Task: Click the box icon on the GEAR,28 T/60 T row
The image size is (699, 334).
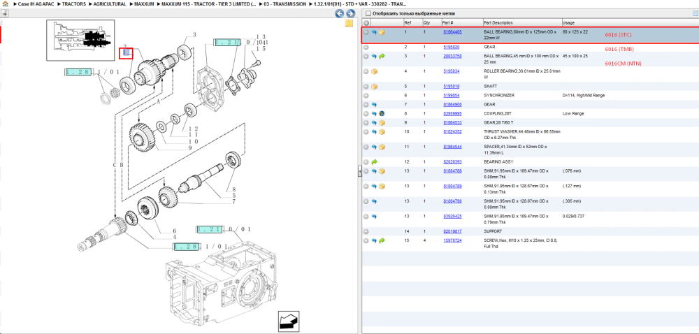Action: click(382, 123)
